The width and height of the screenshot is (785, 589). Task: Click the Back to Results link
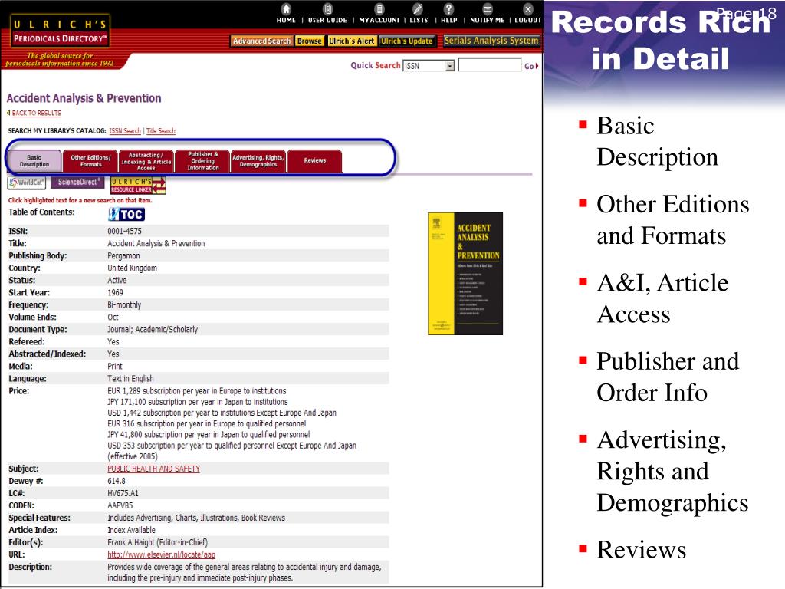click(x=37, y=114)
